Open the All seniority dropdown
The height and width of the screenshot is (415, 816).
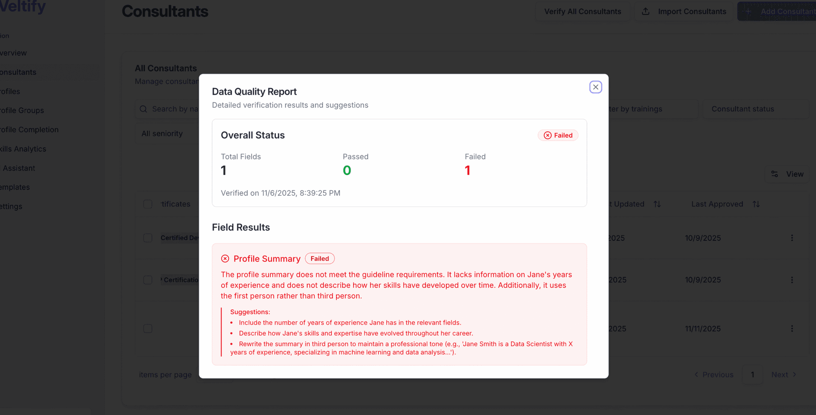[163, 133]
